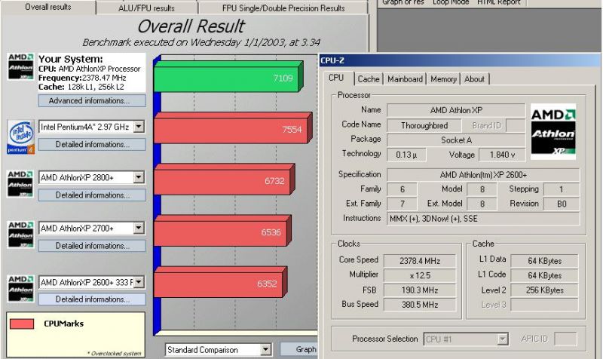Click the Overall Result heading
This screenshot has width=603, height=359.
pyautogui.click(x=191, y=26)
